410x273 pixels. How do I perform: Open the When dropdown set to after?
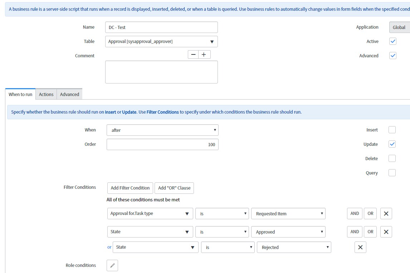coord(162,130)
